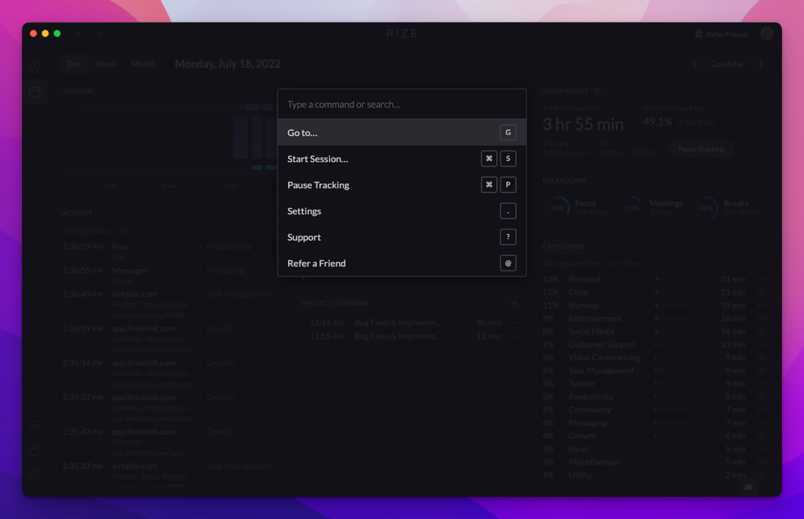Switch to the Day view tab
The height and width of the screenshot is (519, 804).
(x=74, y=64)
